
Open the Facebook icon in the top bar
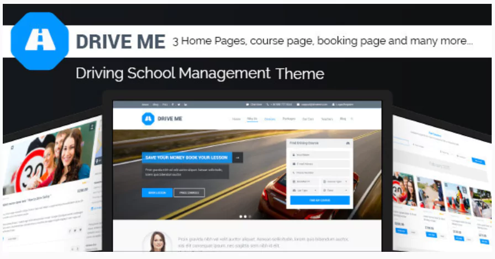tap(173, 104)
